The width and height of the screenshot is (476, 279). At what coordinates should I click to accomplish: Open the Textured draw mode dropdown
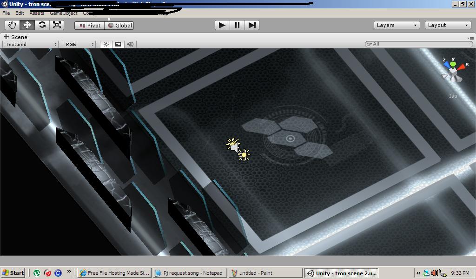31,44
